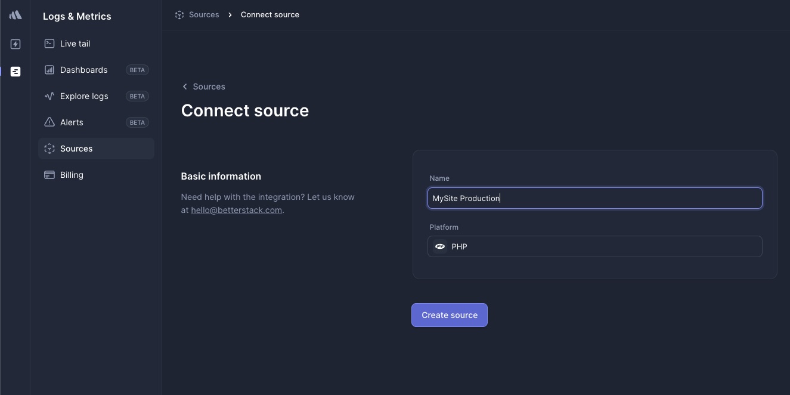790x395 pixels.
Task: Click the Alerts triangle icon
Action: tap(49, 122)
